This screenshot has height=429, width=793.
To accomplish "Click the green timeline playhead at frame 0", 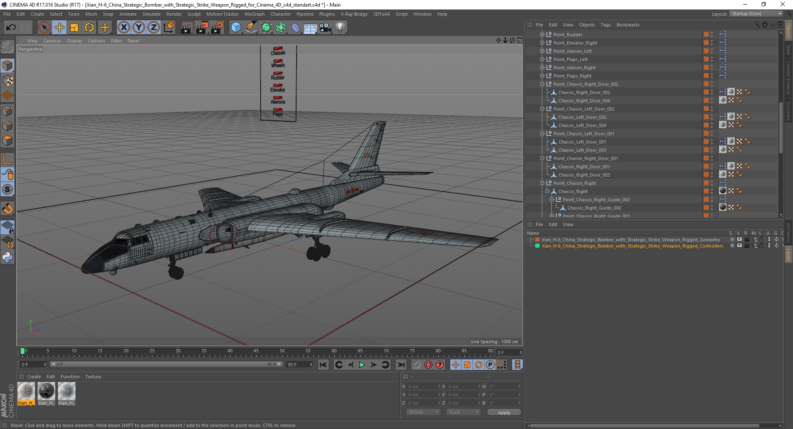I will (22, 351).
